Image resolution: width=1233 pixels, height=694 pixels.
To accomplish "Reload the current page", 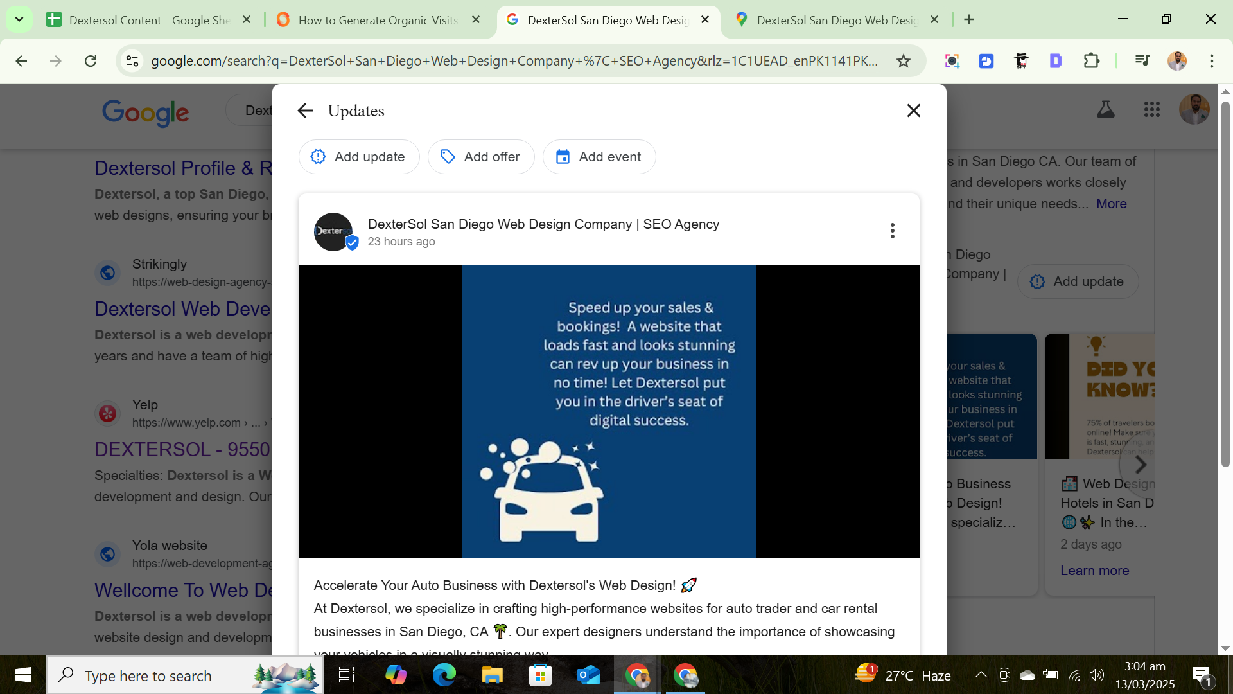I will [91, 61].
